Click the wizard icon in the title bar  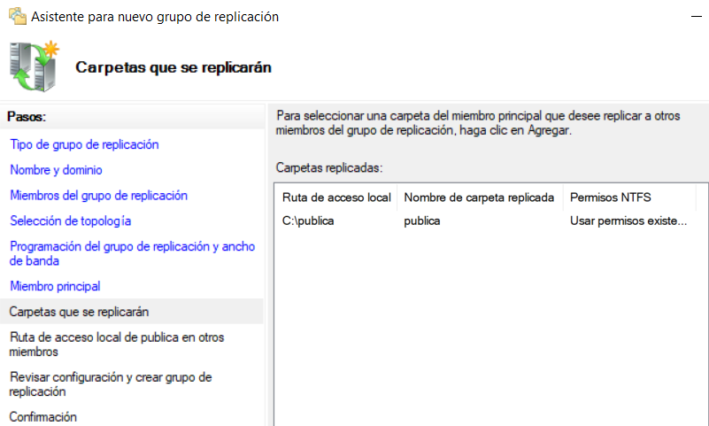pos(16,17)
